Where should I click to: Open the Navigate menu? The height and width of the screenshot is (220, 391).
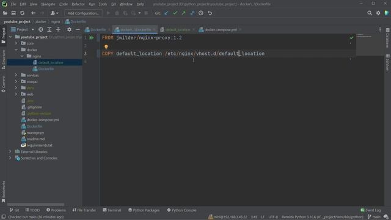(x=48, y=4)
